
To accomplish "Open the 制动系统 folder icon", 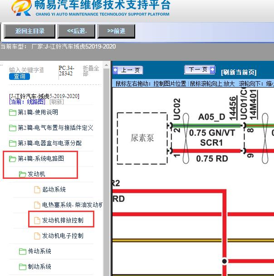I will coord(23,267).
